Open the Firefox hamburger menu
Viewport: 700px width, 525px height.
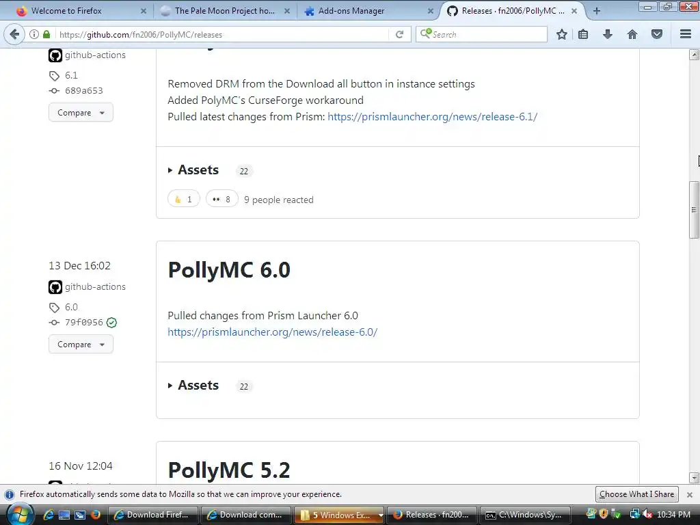686,34
